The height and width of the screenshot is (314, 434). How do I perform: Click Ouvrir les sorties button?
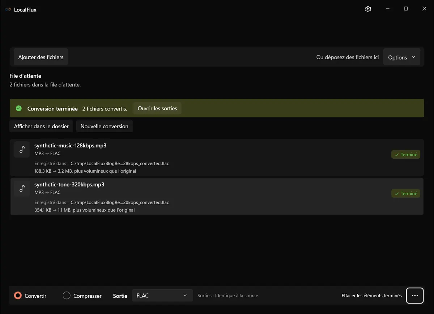click(157, 108)
